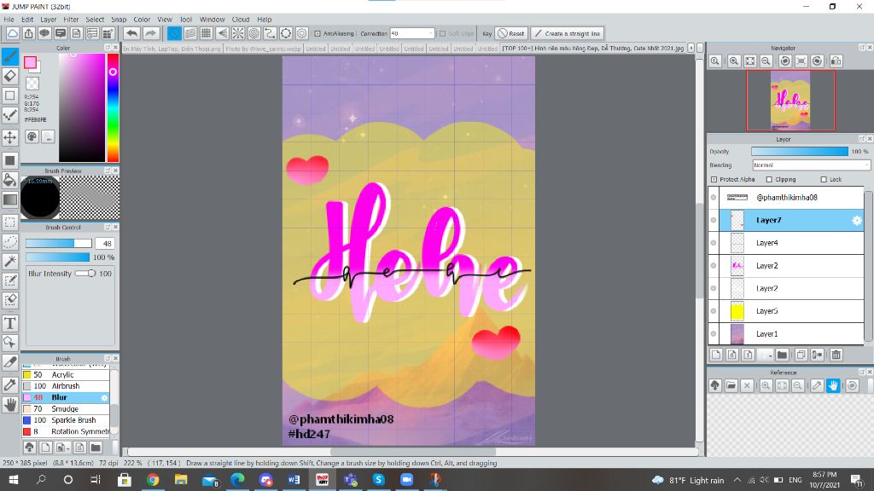Click the Reset button
874x491 pixels.
(x=511, y=33)
